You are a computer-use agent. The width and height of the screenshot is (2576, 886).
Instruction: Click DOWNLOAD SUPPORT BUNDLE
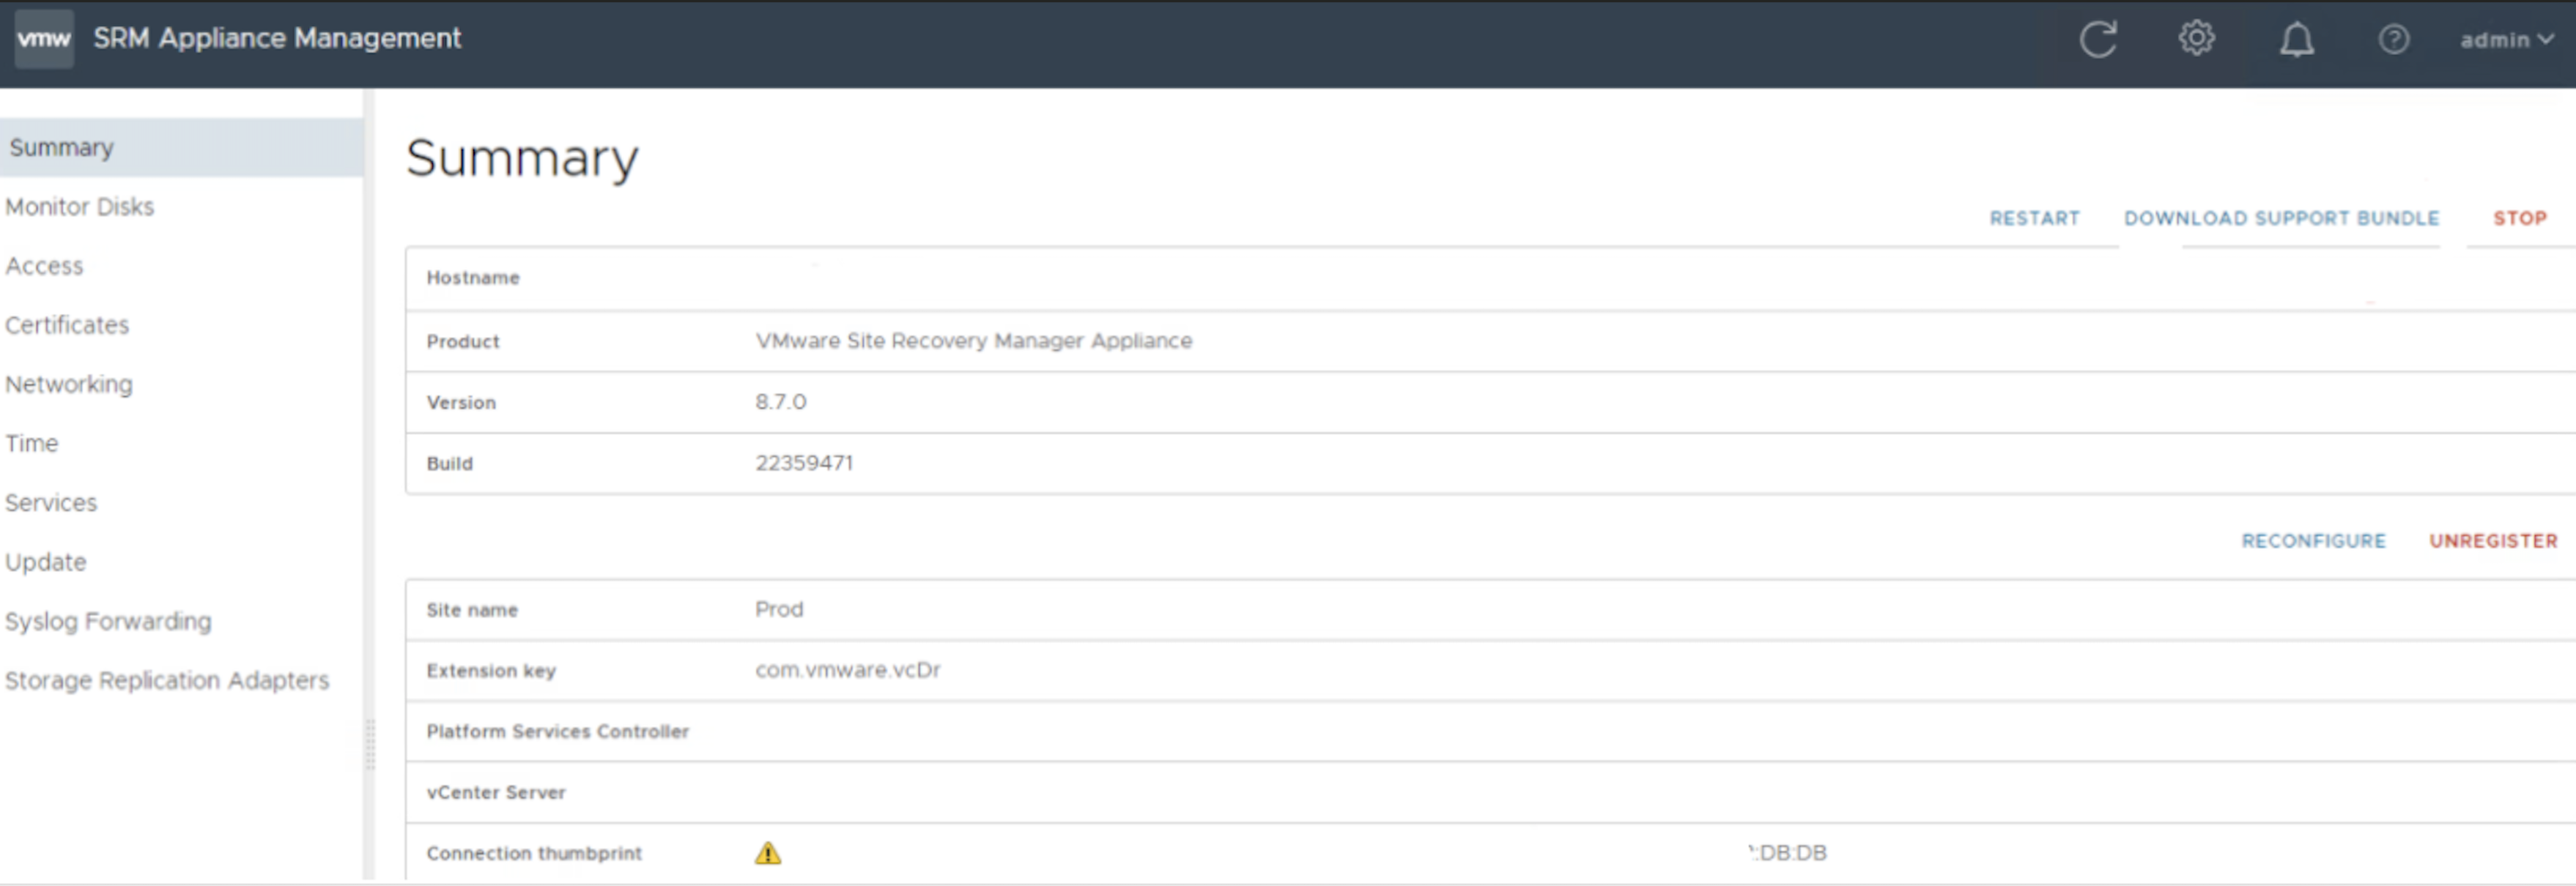pyautogui.click(x=2281, y=219)
